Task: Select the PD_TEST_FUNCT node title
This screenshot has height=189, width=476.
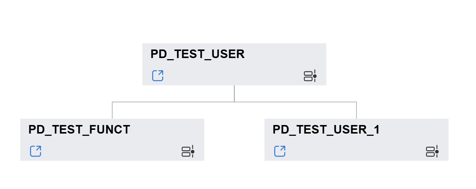Action: tap(79, 130)
